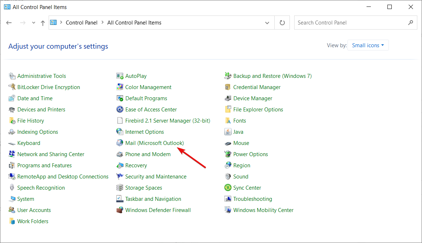Refresh the Control Panel view
Viewport: 422px width, 243px height.
(282, 23)
